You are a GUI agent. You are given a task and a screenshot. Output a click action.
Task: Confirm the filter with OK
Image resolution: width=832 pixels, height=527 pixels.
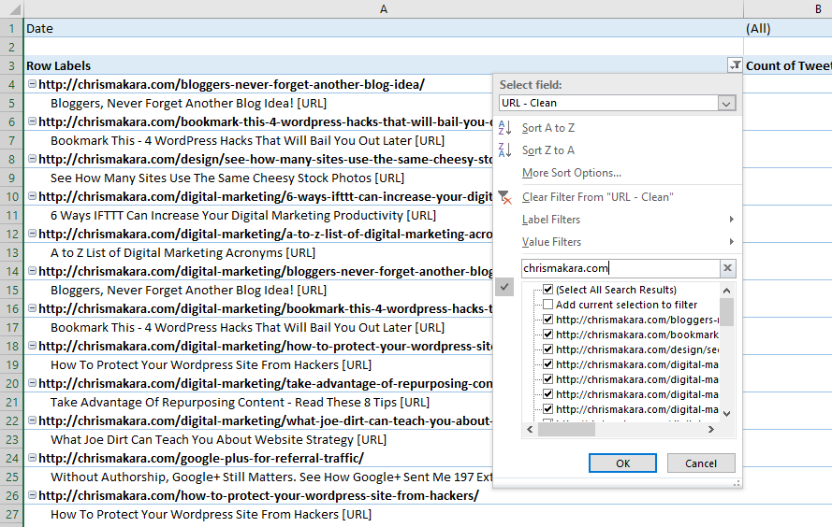[x=622, y=463]
